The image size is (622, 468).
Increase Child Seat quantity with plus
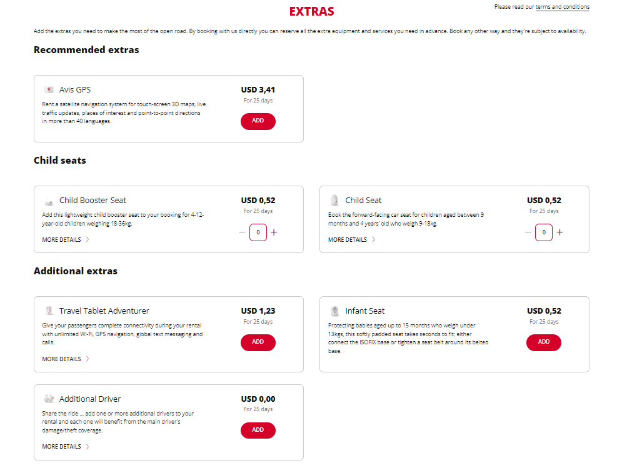pyautogui.click(x=559, y=232)
